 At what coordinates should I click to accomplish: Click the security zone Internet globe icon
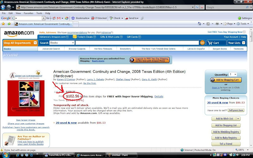[x=182, y=150]
